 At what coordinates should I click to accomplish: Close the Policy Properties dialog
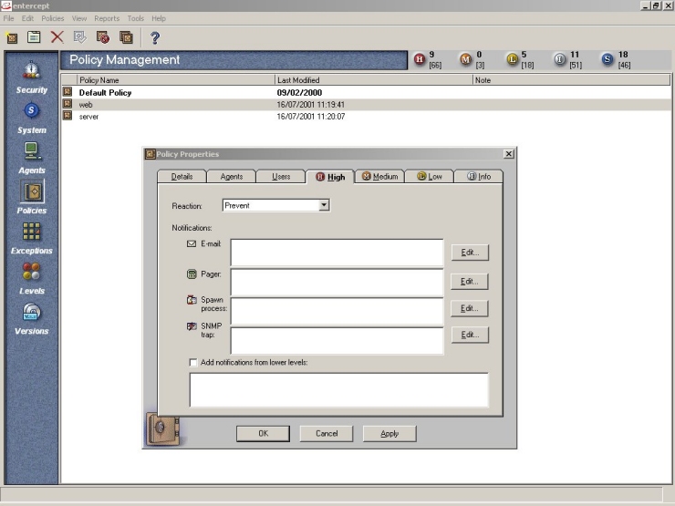(508, 153)
